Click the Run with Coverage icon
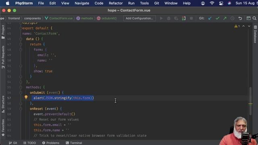The width and height of the screenshot is (258, 145). point(176,18)
